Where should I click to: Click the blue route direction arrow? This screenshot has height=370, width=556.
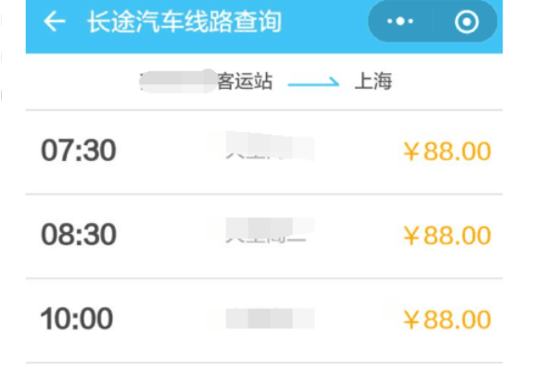pos(313,82)
